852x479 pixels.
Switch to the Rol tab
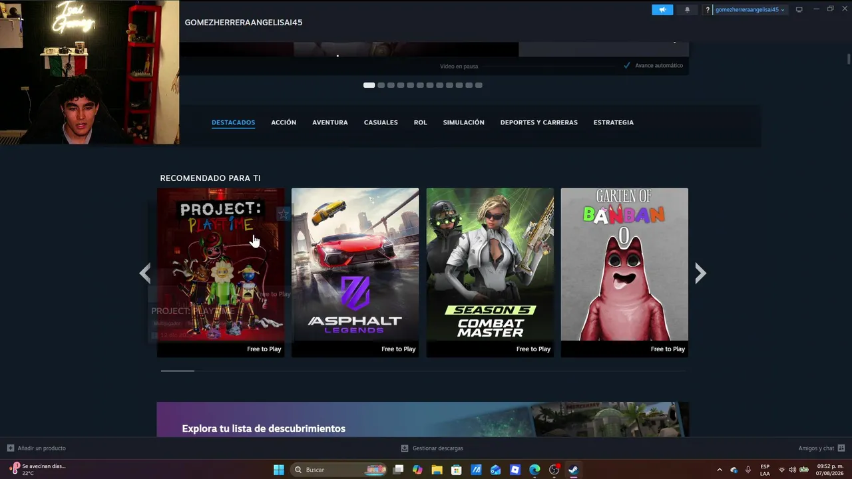pyautogui.click(x=421, y=122)
